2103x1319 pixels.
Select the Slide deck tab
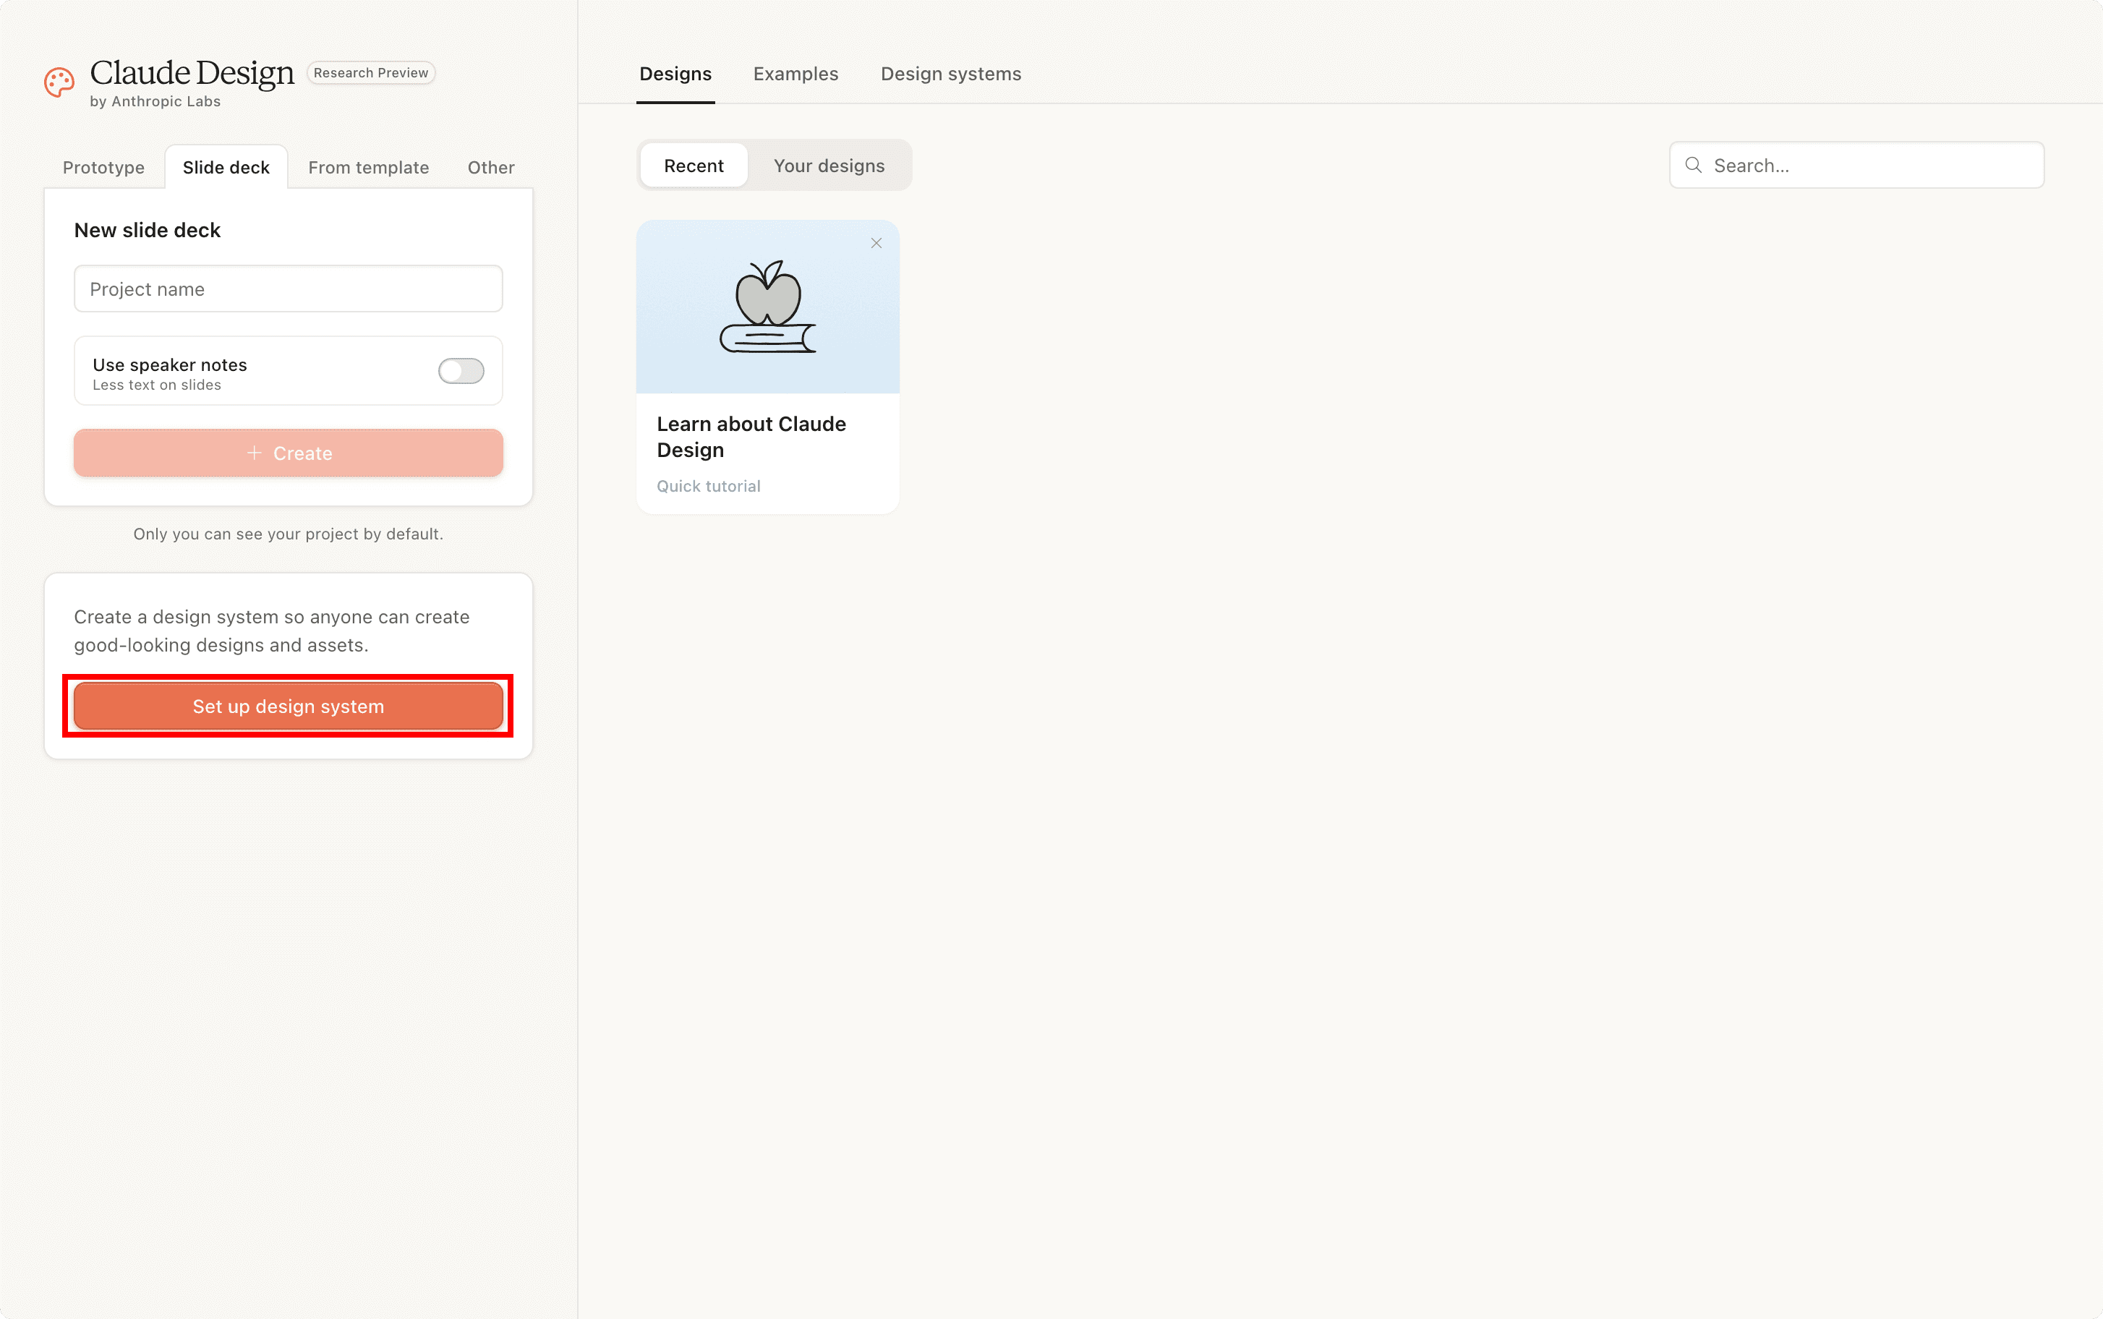[x=226, y=168]
